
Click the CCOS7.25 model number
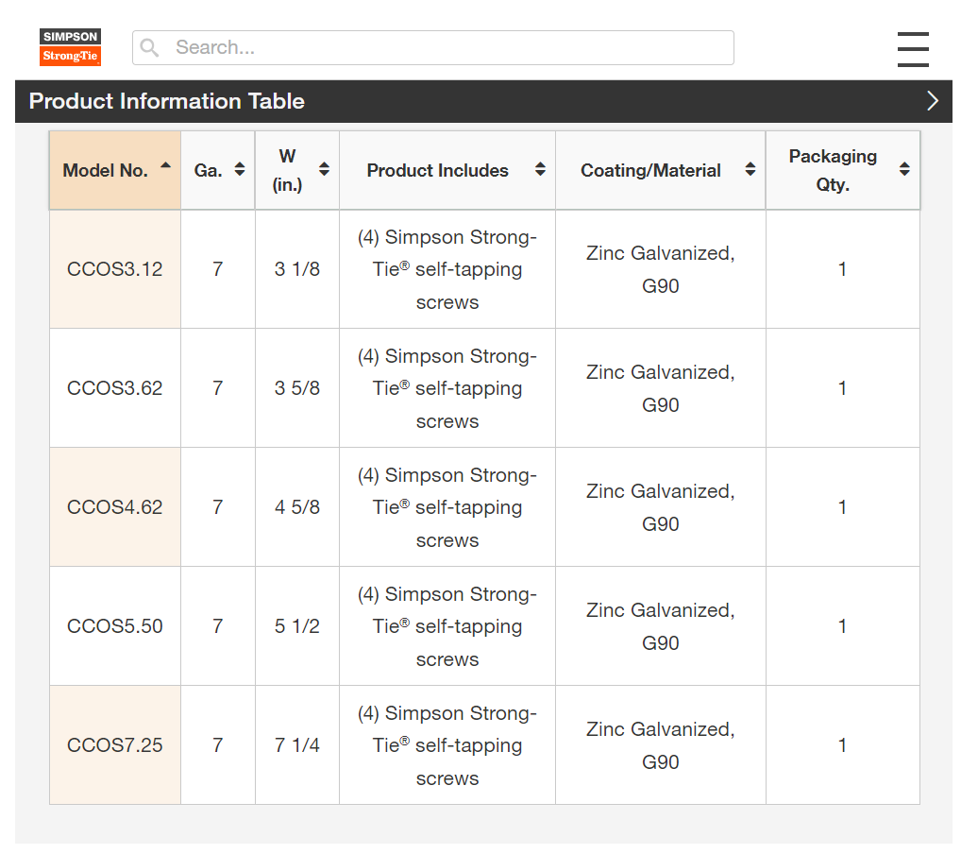tap(115, 745)
